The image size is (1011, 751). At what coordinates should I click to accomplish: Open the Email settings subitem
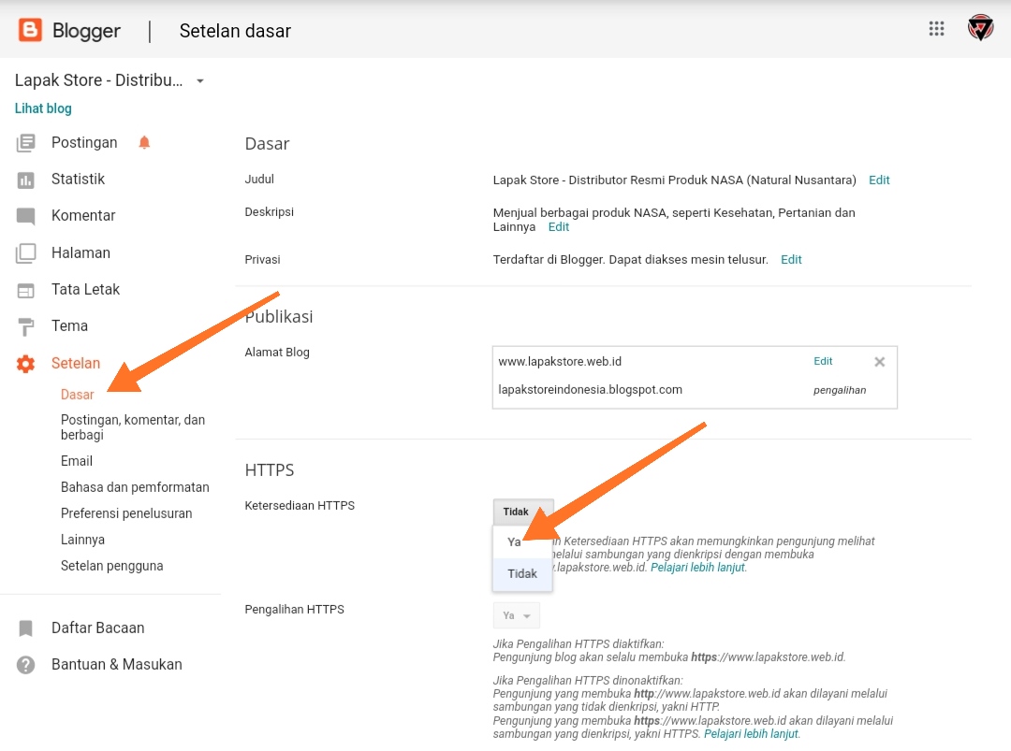click(x=77, y=461)
